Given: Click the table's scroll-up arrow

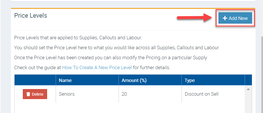Looking at the screenshot, I should (248, 89).
